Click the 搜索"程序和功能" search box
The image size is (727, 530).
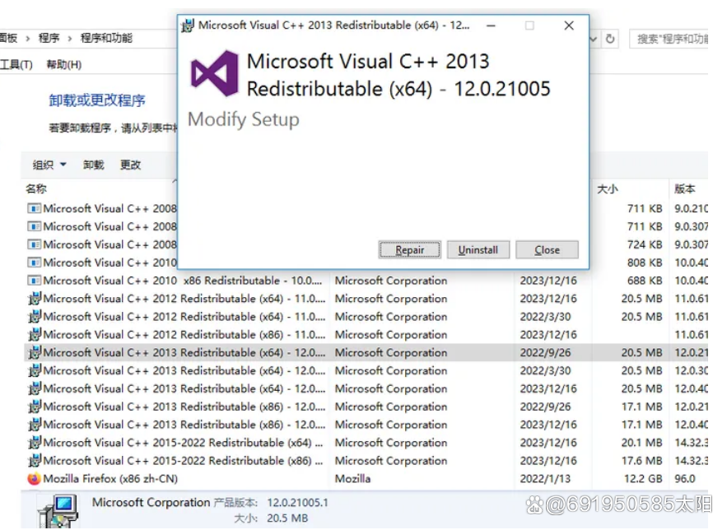669,39
